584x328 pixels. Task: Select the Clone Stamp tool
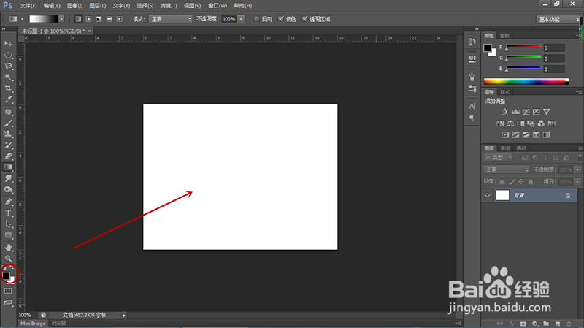tap(8, 134)
